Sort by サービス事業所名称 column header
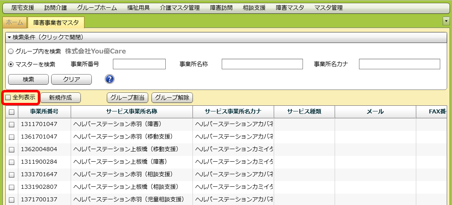The width and height of the screenshot is (452, 205). [x=132, y=112]
